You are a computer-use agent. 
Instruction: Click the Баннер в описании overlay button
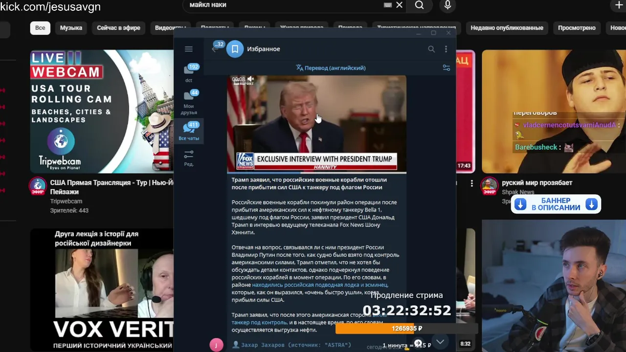556,204
